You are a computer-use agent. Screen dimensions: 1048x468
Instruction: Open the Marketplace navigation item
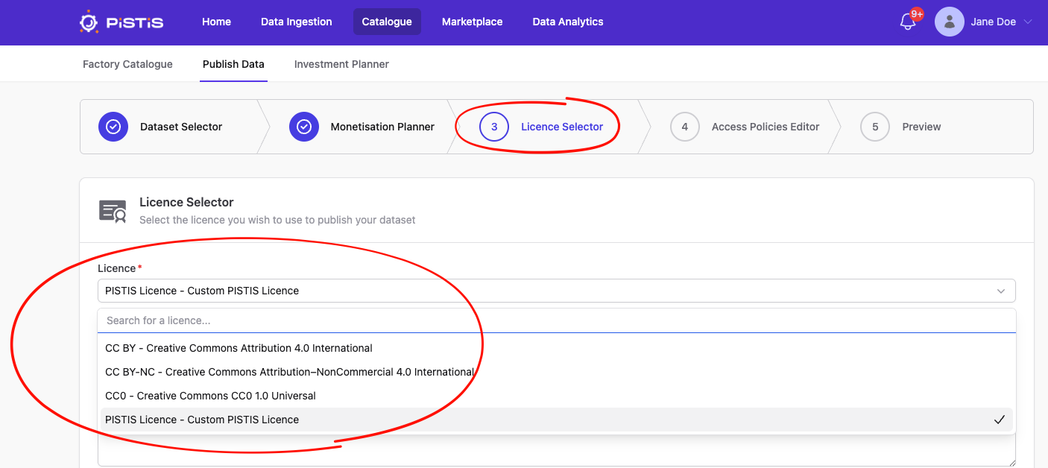coord(473,22)
